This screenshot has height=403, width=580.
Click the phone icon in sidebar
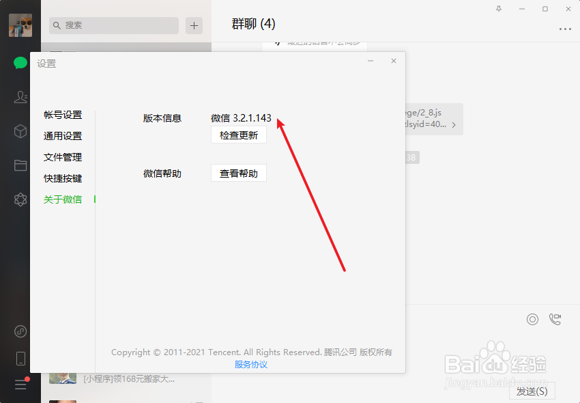(20, 359)
